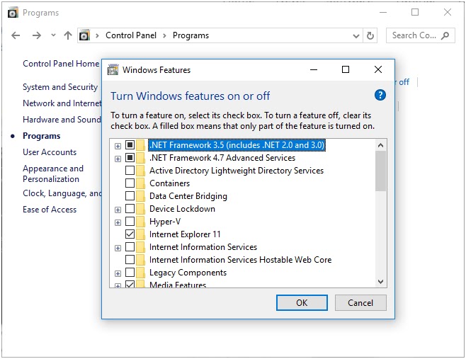
Task: Enable the Device Lockdown checkbox
Action: [130, 209]
